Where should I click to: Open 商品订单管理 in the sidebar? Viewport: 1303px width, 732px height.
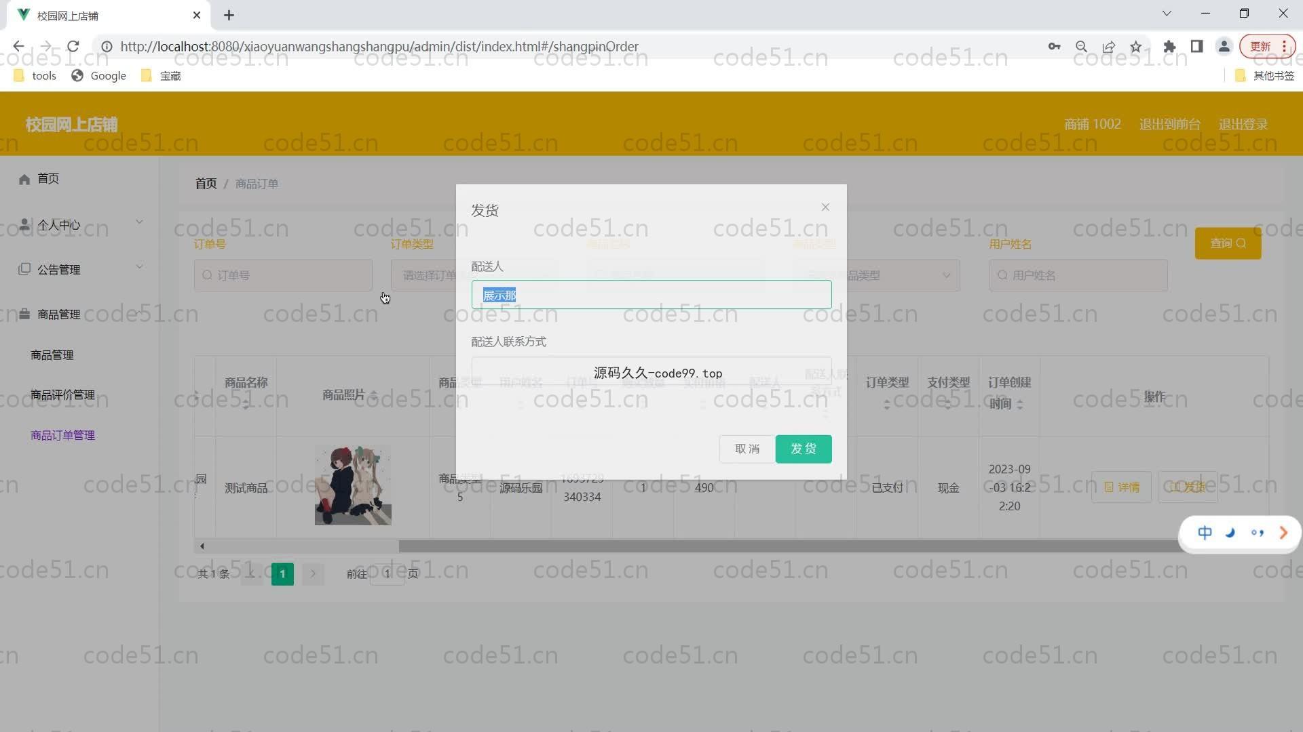[x=62, y=435]
